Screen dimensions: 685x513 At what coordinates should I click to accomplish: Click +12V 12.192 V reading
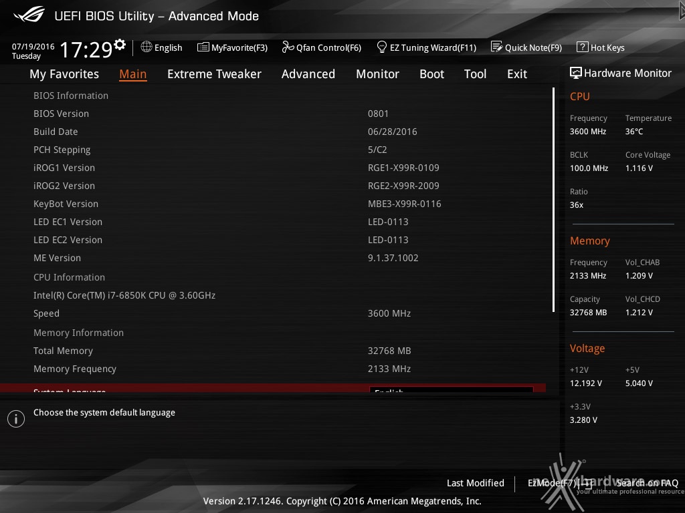[586, 383]
